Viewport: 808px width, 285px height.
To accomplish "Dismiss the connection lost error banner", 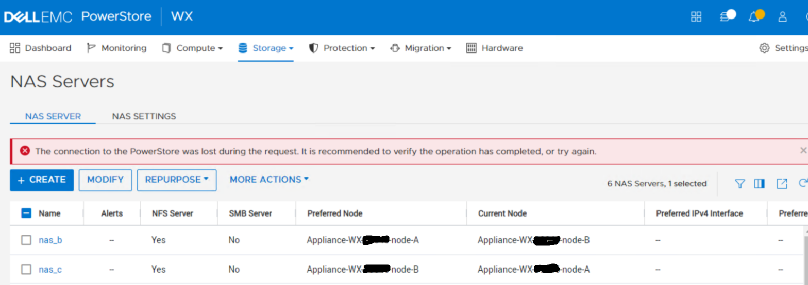I will (803, 151).
